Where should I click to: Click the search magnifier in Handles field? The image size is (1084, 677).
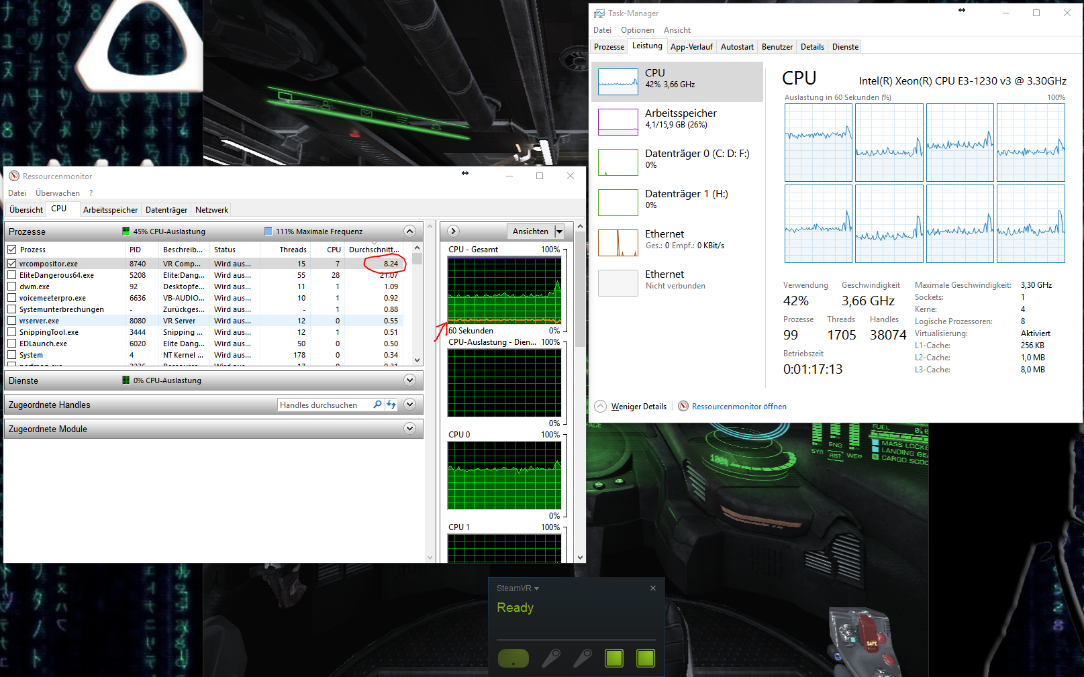pos(377,405)
